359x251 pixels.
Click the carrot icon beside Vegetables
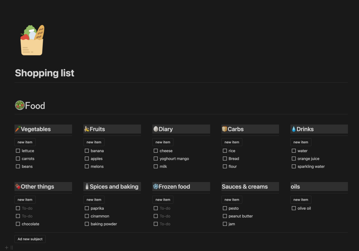(18, 129)
